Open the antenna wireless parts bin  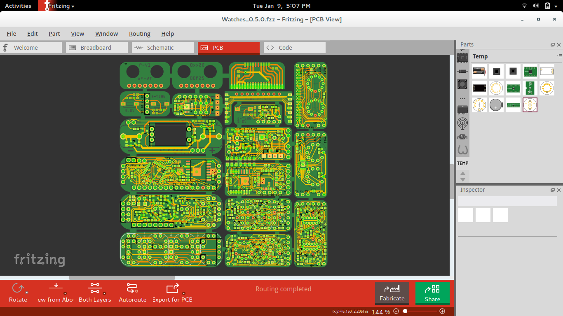coord(462,123)
